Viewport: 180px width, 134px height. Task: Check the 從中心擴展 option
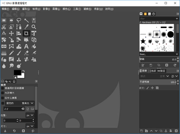3,98
